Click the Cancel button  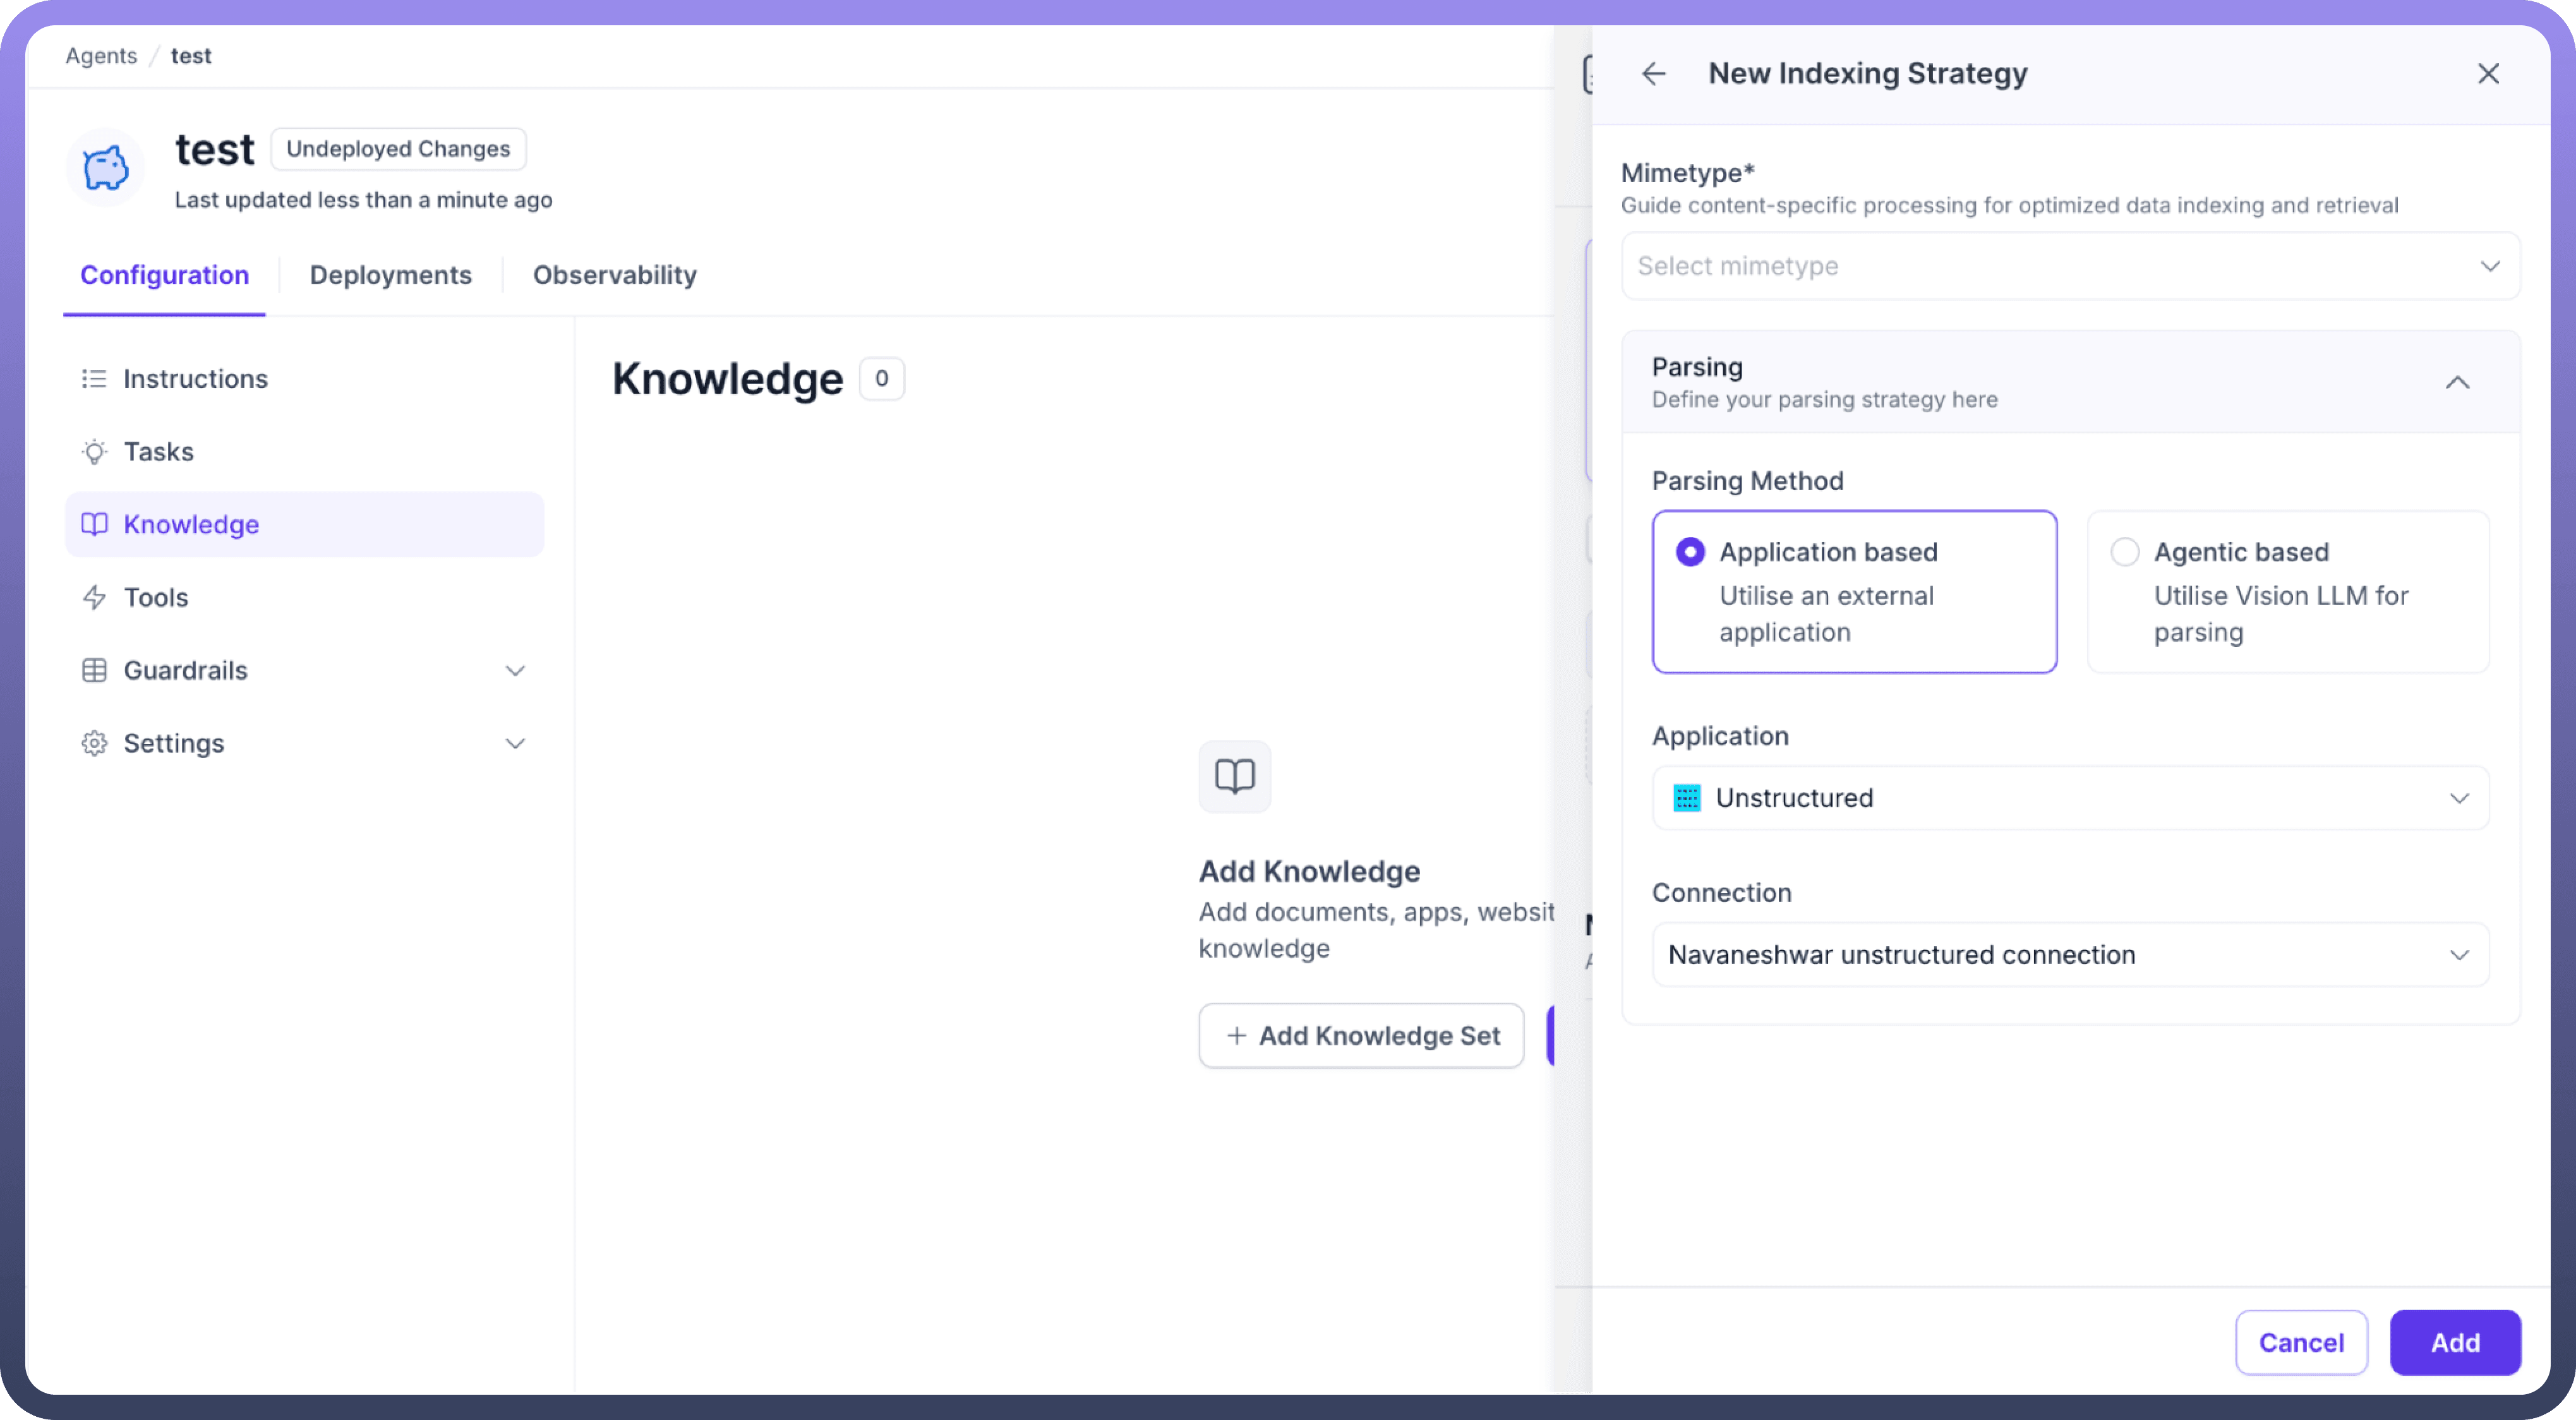[2301, 1343]
